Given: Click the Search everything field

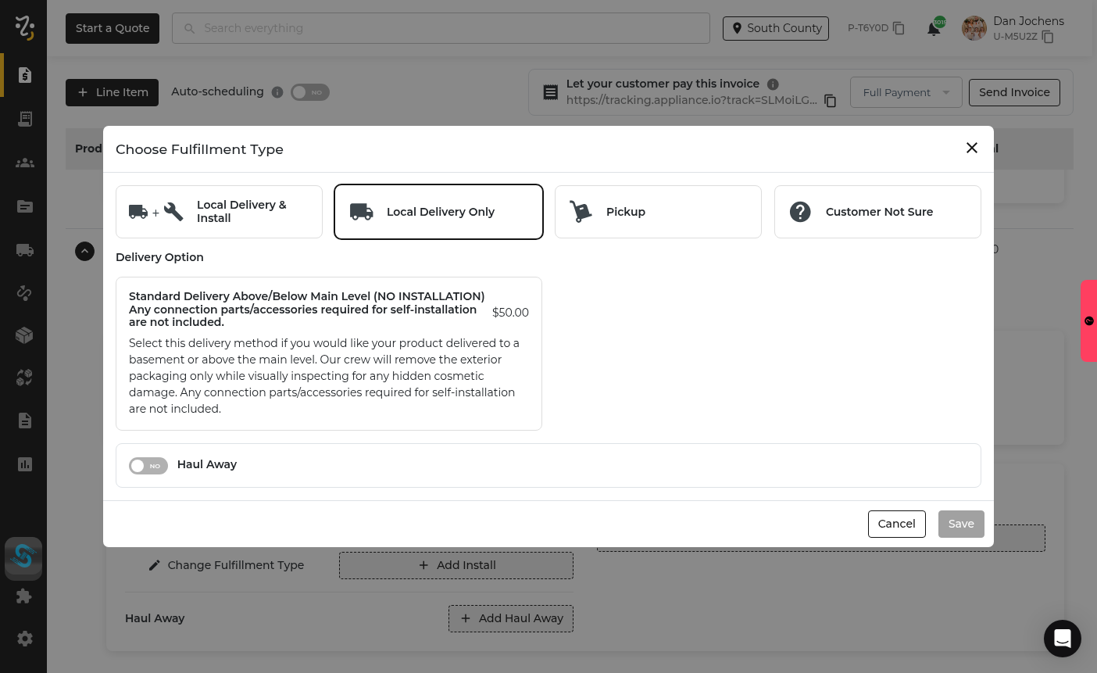Looking at the screenshot, I should (x=441, y=28).
